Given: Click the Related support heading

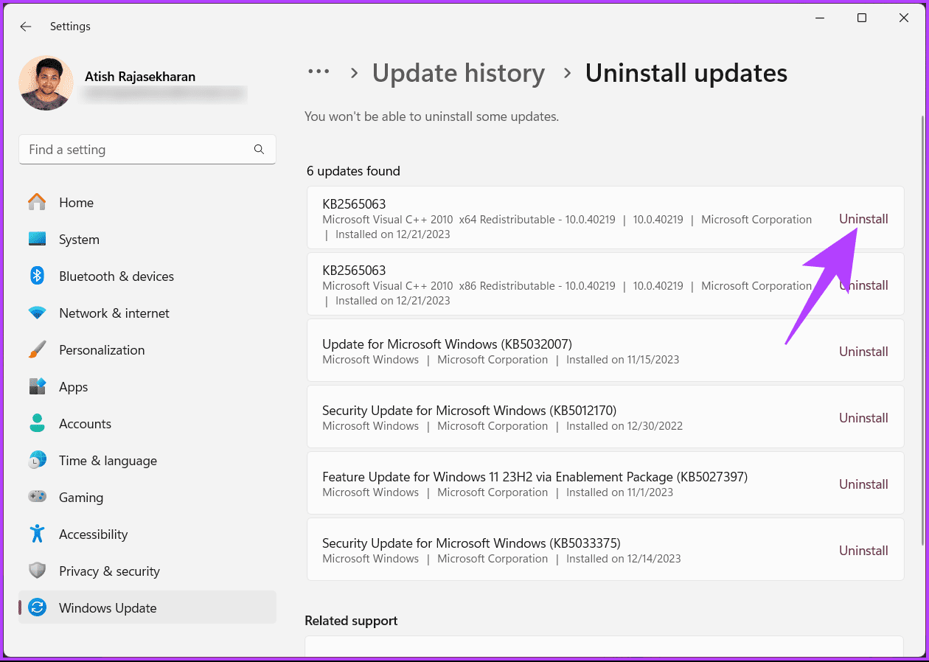Looking at the screenshot, I should coord(351,621).
